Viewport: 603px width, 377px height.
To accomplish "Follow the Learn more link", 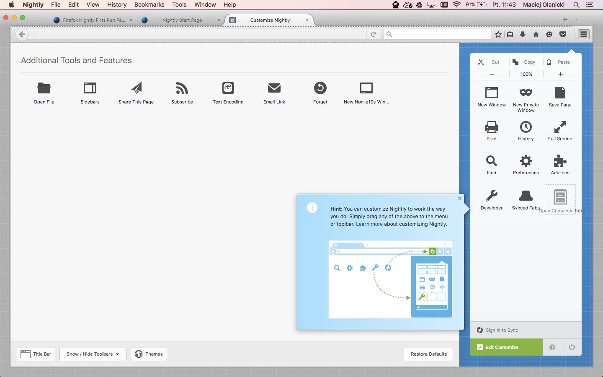I will [x=369, y=224].
